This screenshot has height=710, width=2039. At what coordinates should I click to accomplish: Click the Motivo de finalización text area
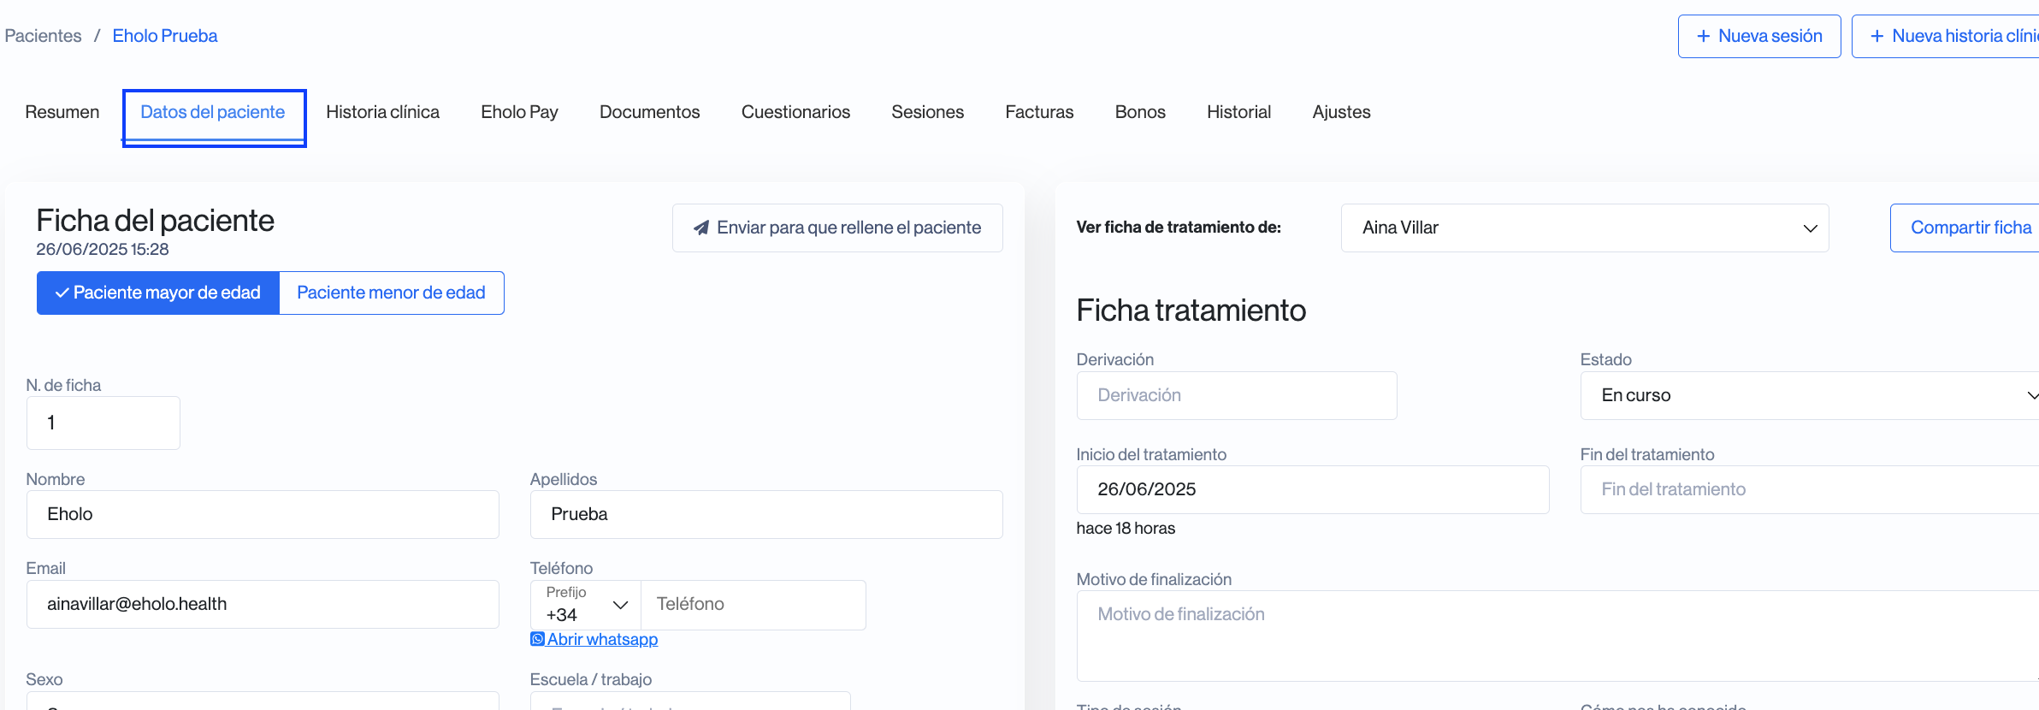pos(1557,635)
